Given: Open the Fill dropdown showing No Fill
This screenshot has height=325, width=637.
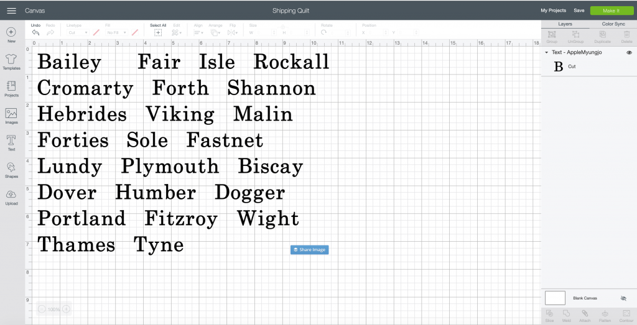Looking at the screenshot, I should pos(117,32).
